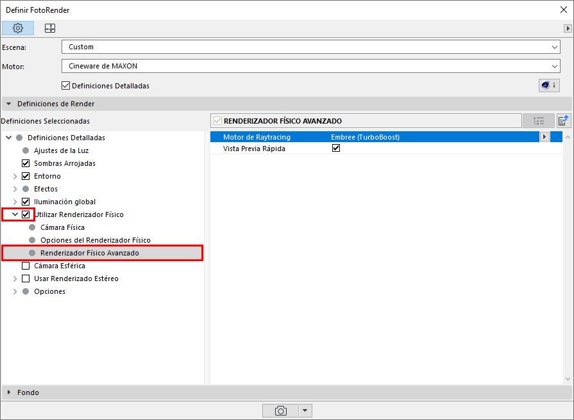This screenshot has height=420, width=574.
Task: Uncheck Sombras Arrojadas
Action: click(26, 163)
